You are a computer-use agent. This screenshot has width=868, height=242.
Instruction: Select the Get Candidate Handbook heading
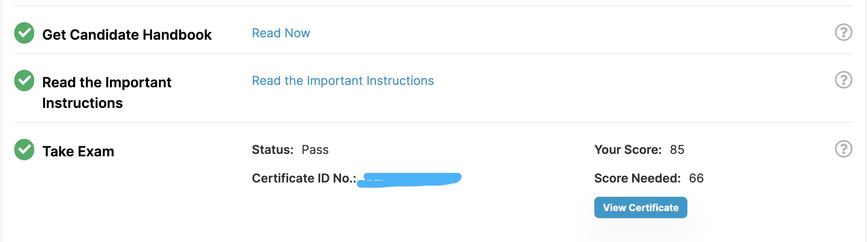pyautogui.click(x=127, y=35)
